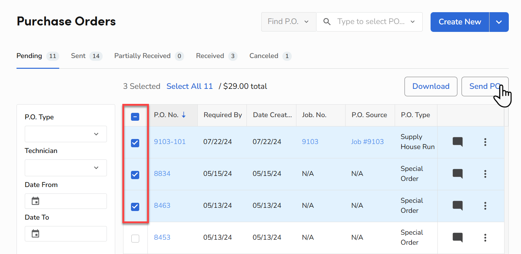Open the calendar picker for Date From
Viewport: 521px width, 254px height.
[x=35, y=201]
